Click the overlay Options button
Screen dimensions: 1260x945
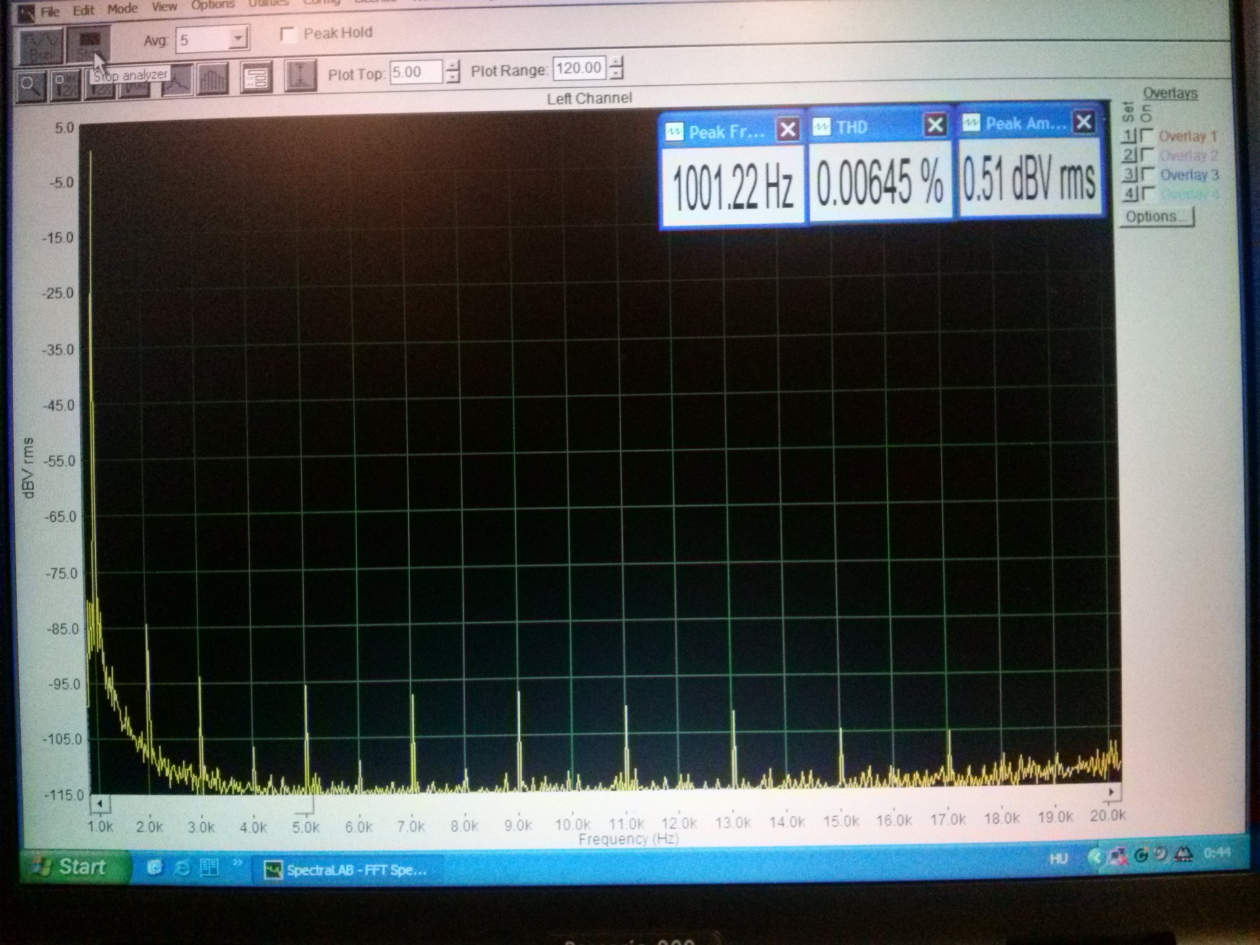(x=1156, y=217)
